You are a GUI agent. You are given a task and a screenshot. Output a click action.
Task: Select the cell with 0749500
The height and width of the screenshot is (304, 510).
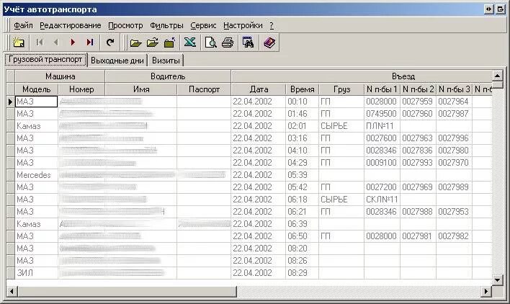(x=382, y=114)
